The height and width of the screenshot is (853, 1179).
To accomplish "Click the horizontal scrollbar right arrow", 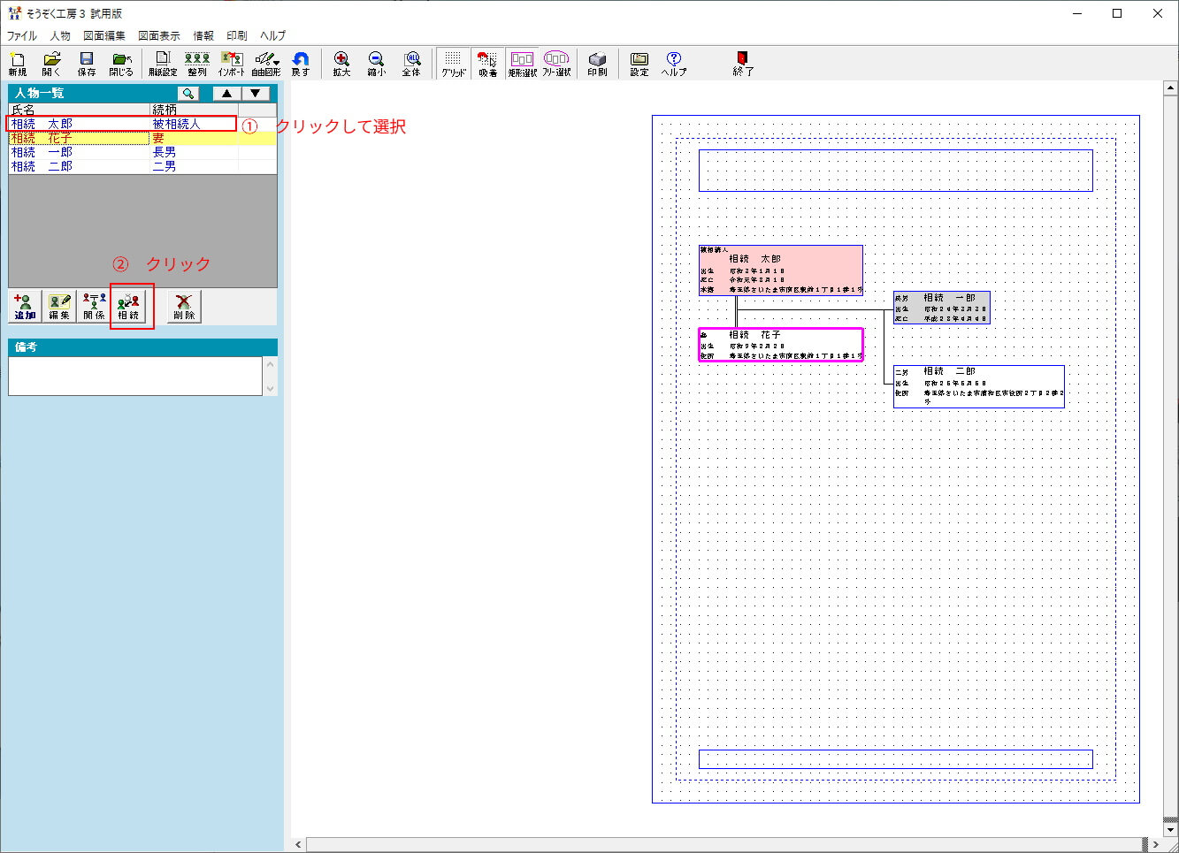I will (1155, 844).
